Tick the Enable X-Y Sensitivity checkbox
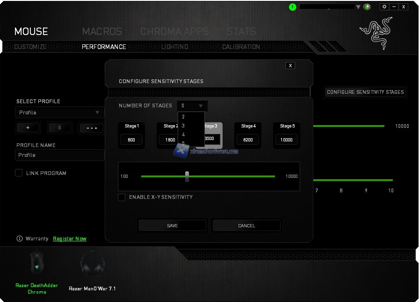Viewport: 419px width, 302px height. [122, 197]
